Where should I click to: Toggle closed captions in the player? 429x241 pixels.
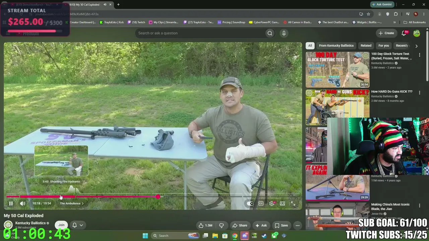click(x=261, y=204)
